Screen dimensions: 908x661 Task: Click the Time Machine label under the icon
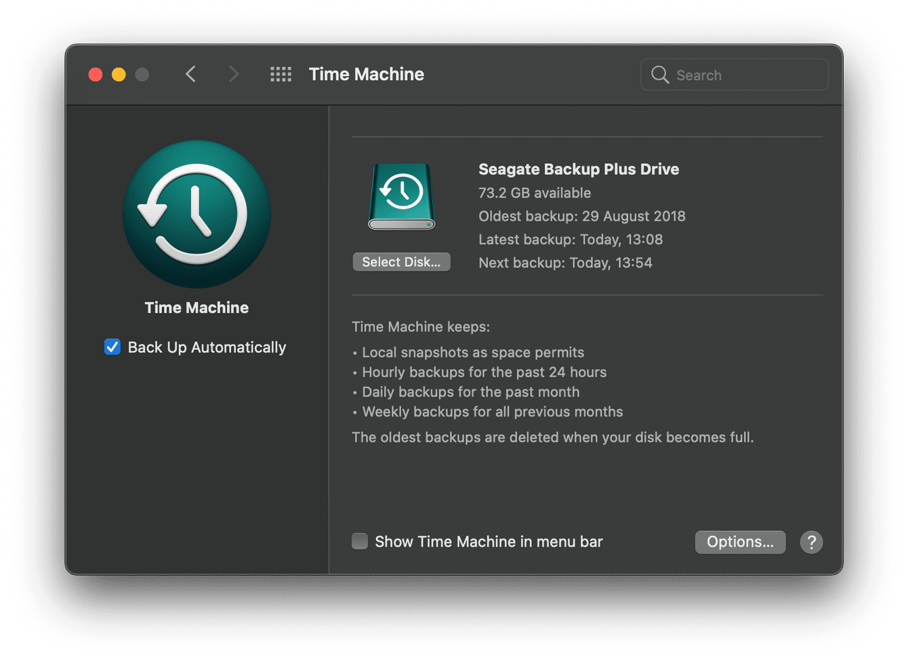pos(197,307)
